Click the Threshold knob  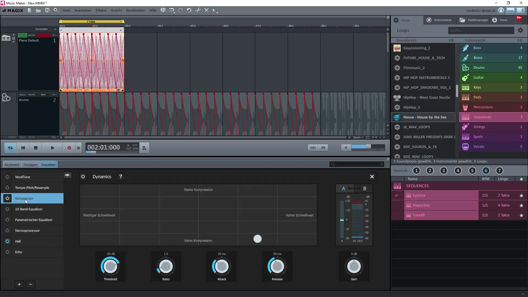tap(110, 266)
